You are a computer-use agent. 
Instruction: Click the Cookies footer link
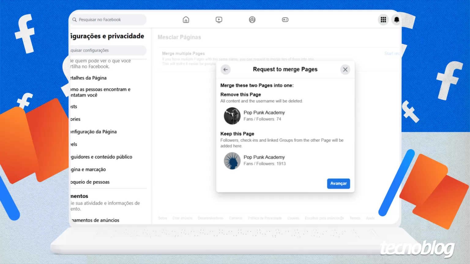293,218
